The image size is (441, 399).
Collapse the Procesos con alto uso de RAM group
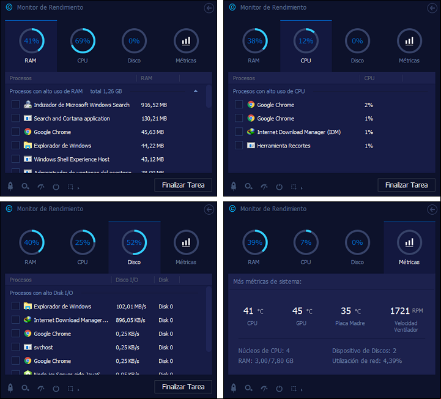click(x=196, y=91)
